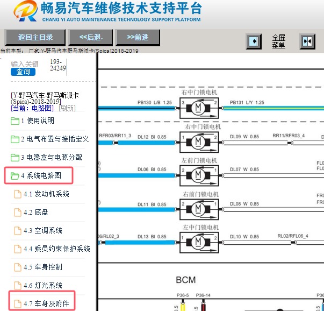Click the 当前：电路图 link
324x311 pixels.
coord(32,108)
